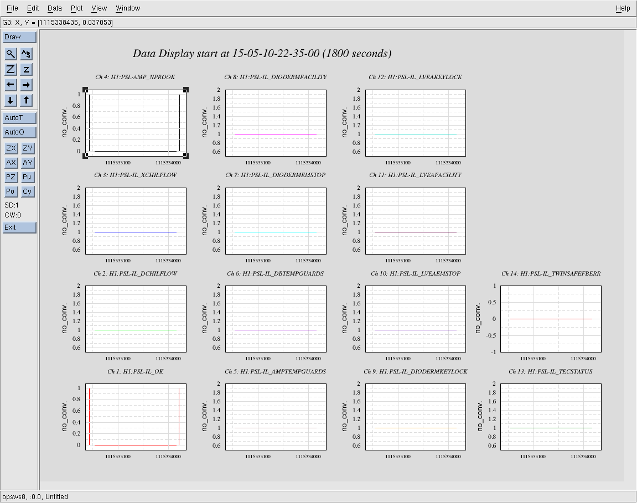Click the AX autoscale button
The image size is (637, 503).
pos(11,163)
